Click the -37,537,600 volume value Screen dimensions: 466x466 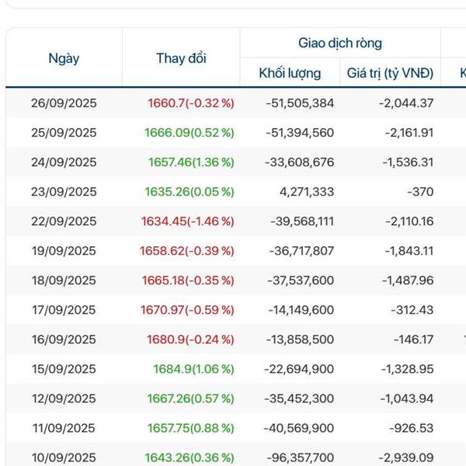[x=300, y=280]
